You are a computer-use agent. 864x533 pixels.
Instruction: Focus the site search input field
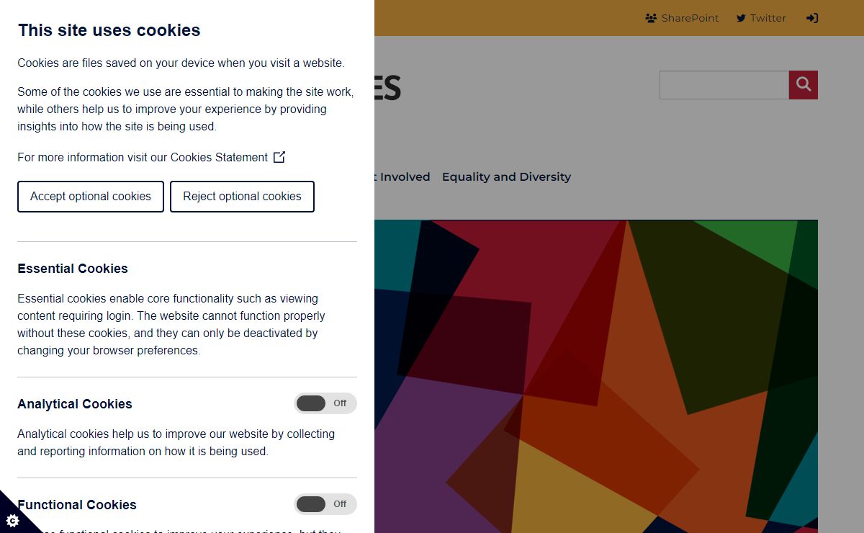[x=724, y=85]
